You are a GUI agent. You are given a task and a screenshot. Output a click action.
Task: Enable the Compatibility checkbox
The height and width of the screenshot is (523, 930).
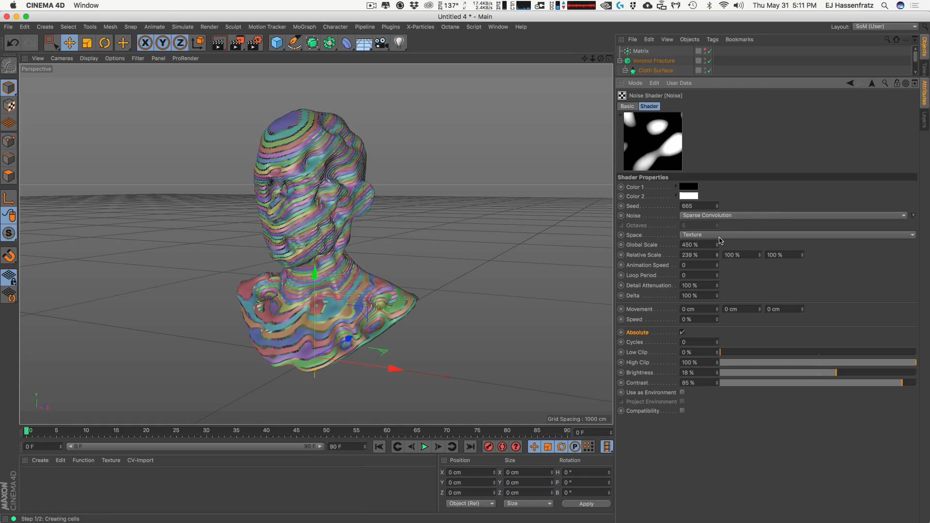(x=682, y=411)
